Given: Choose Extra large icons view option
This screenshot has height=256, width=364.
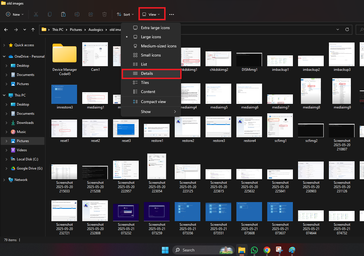Looking at the screenshot, I should click(x=155, y=28).
